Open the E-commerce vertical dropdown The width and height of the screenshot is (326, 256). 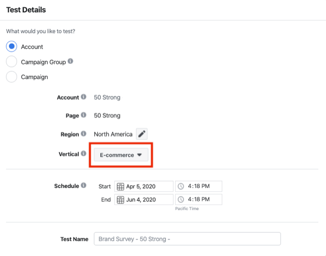(120, 155)
